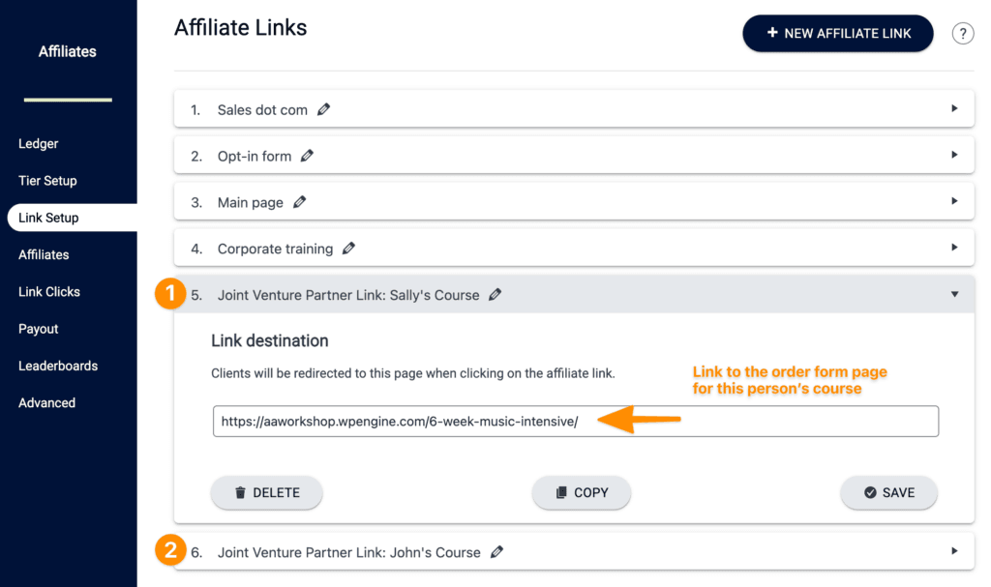
Task: Rename Sally's Course affiliate link via pencil icon
Action: [x=495, y=294]
